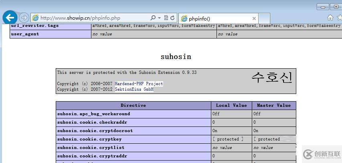
Task: Open the SektionEins GmbH link
Action: [x=134, y=90]
